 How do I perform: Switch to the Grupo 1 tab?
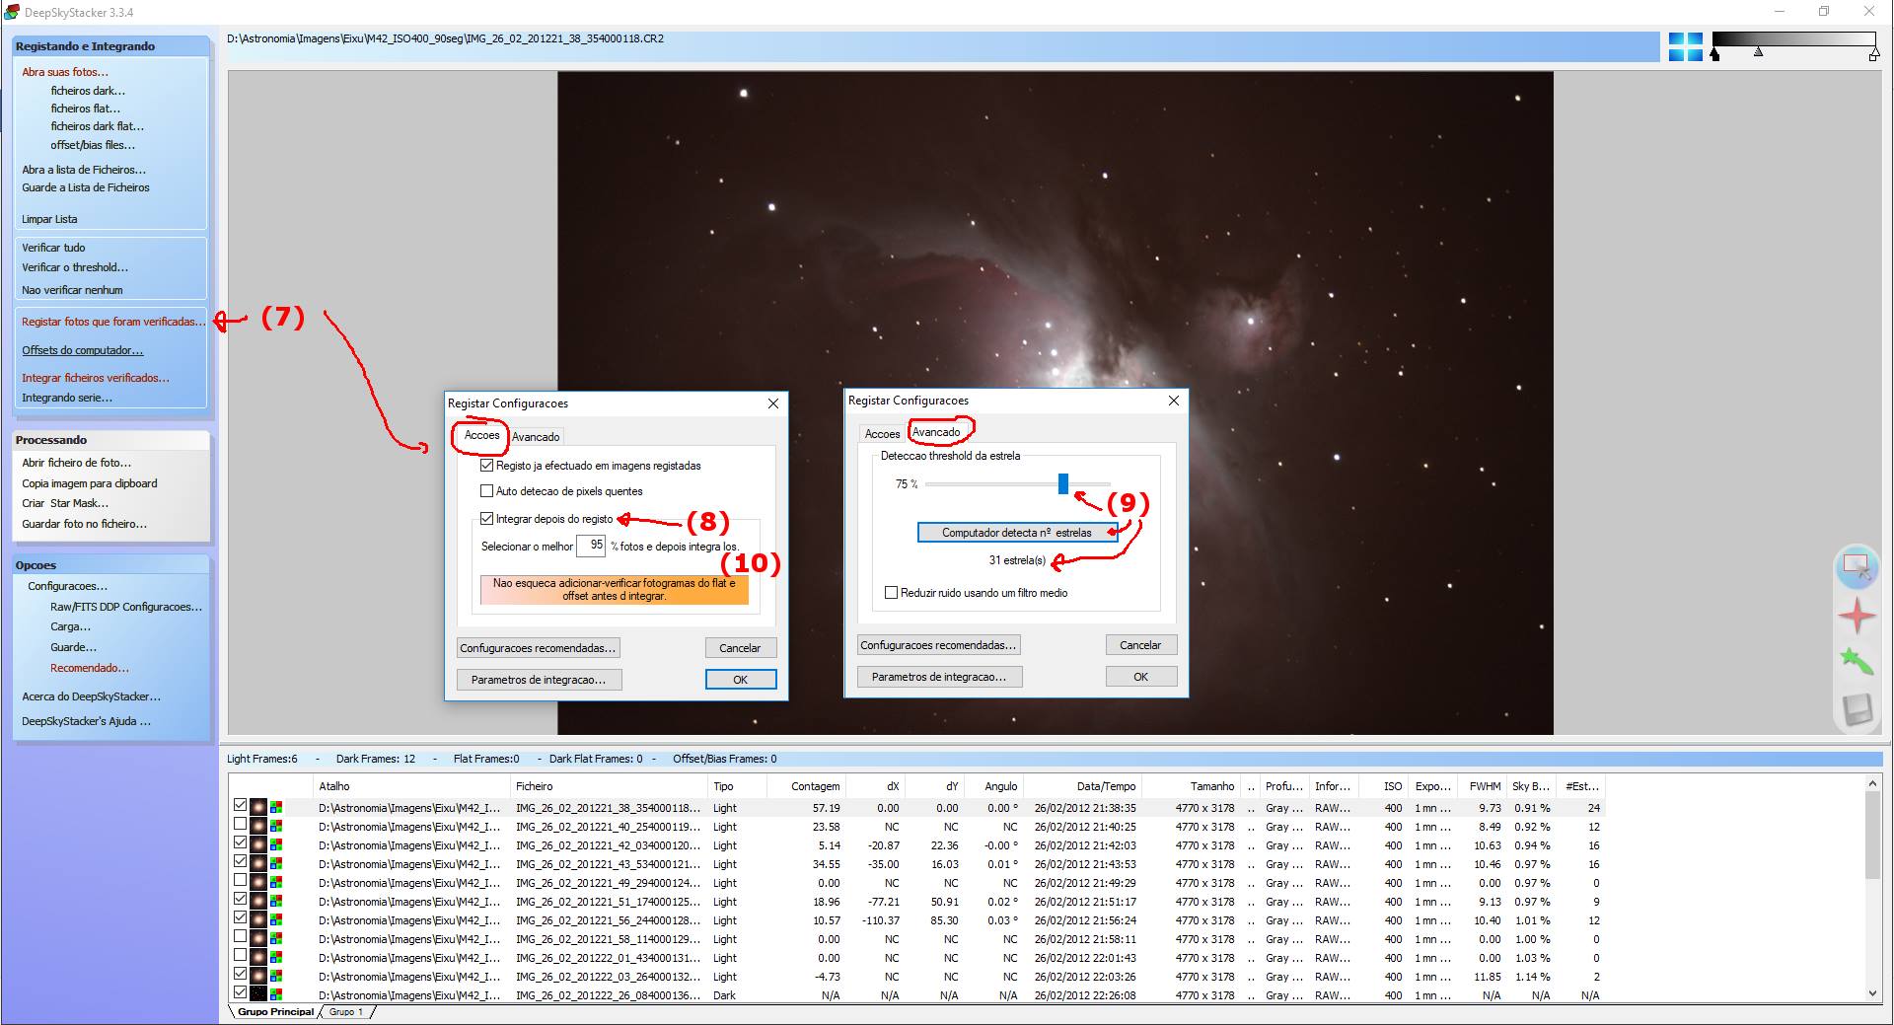pyautogui.click(x=346, y=1012)
